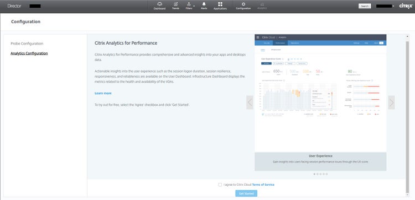Screen dimensions: 415x200
Task: Select the third carousel dot
Action: tap(320, 174)
